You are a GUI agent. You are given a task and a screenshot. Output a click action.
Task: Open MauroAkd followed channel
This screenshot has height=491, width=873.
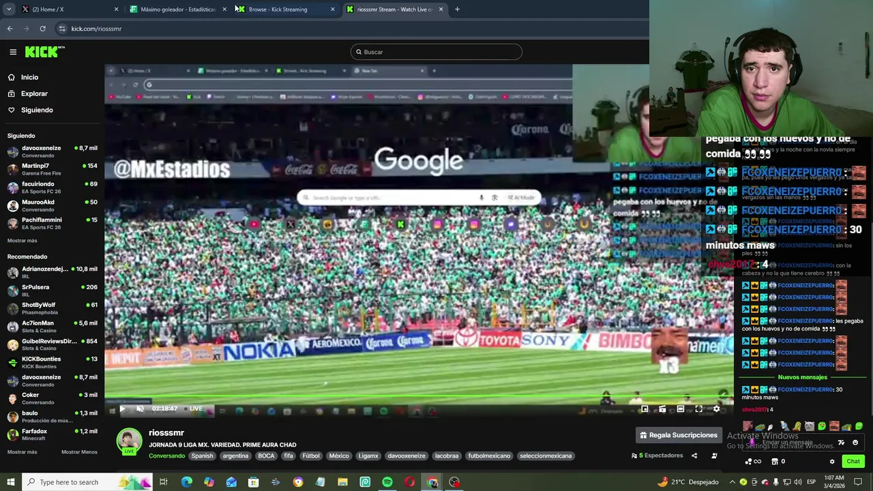[53, 205]
